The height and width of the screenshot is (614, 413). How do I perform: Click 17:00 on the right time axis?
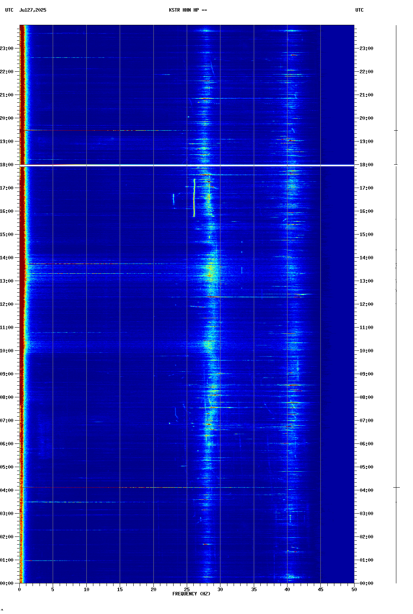[x=367, y=188]
